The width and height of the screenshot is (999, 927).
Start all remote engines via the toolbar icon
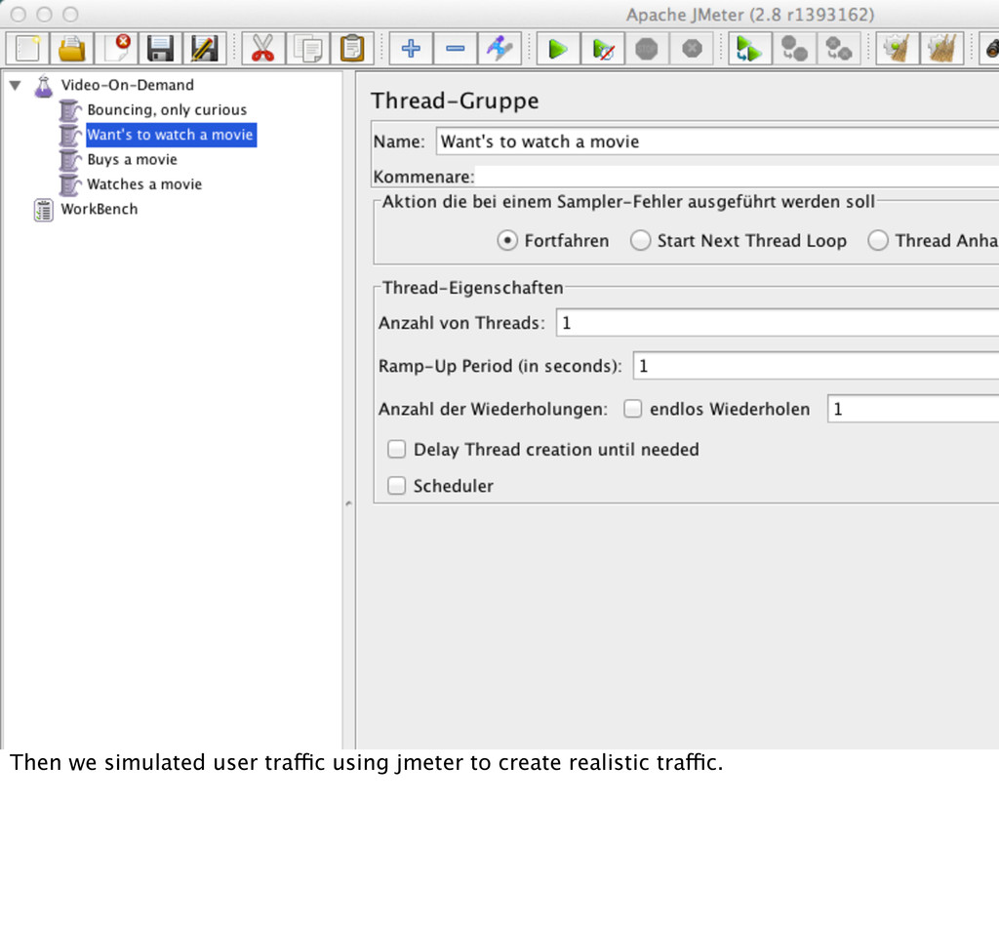(x=750, y=49)
